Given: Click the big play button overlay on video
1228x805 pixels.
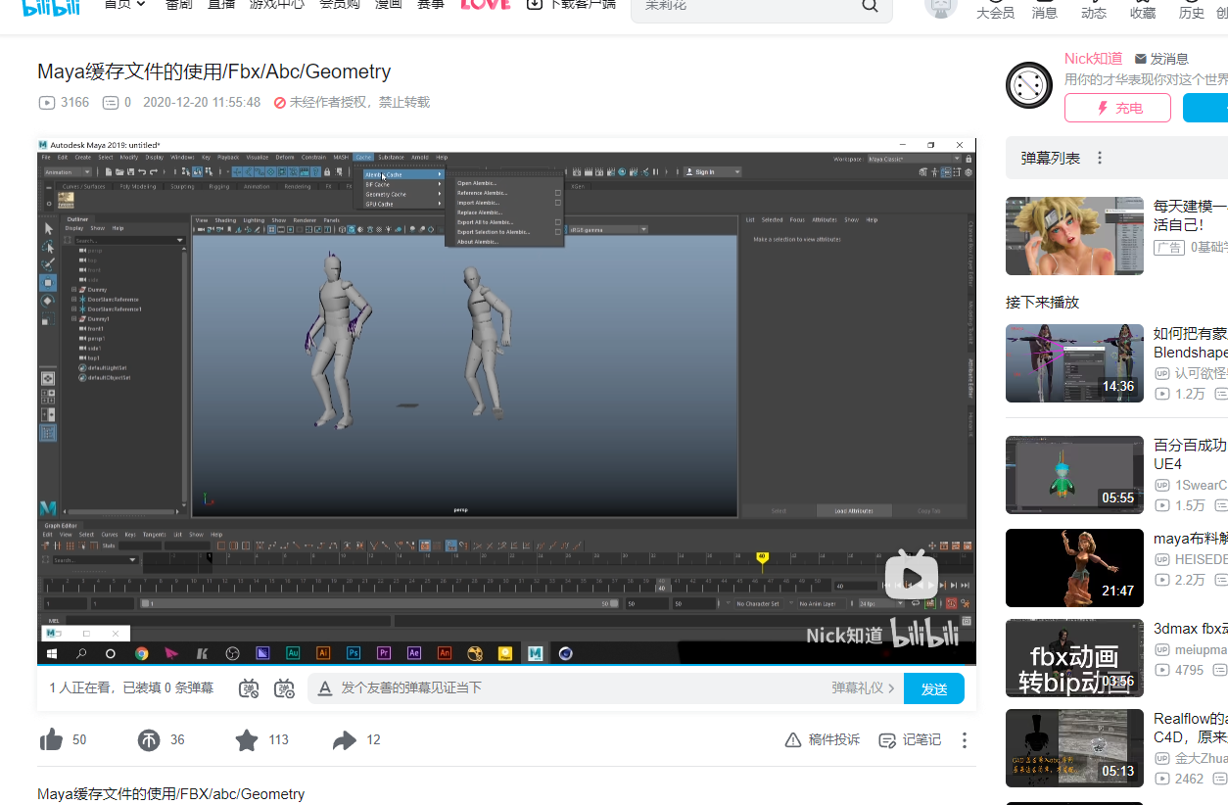Looking at the screenshot, I should tap(912, 576).
